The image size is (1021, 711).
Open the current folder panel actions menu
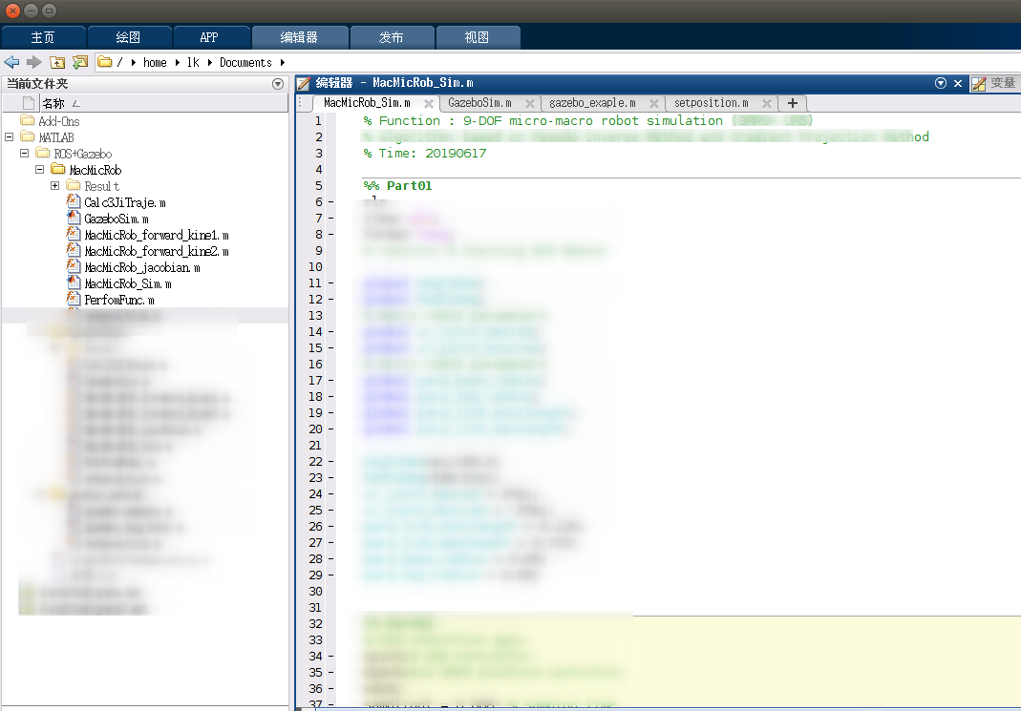point(278,83)
